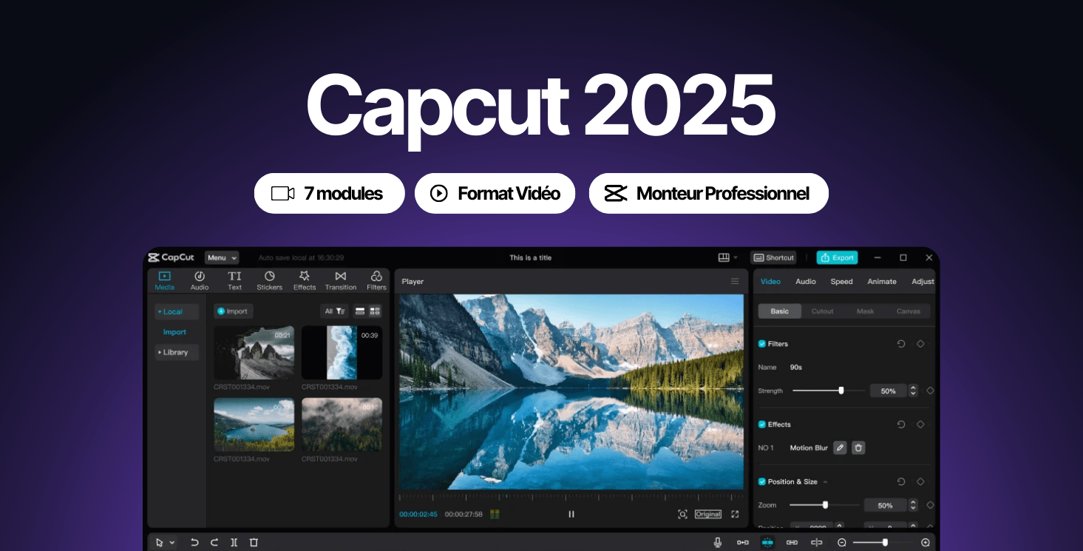Image resolution: width=1083 pixels, height=551 pixels.
Task: Click the 00:00:02:45 current timecode
Action: tap(418, 514)
